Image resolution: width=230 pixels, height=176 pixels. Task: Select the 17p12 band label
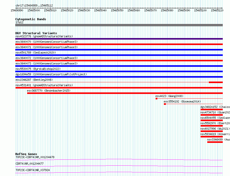tap(19, 22)
